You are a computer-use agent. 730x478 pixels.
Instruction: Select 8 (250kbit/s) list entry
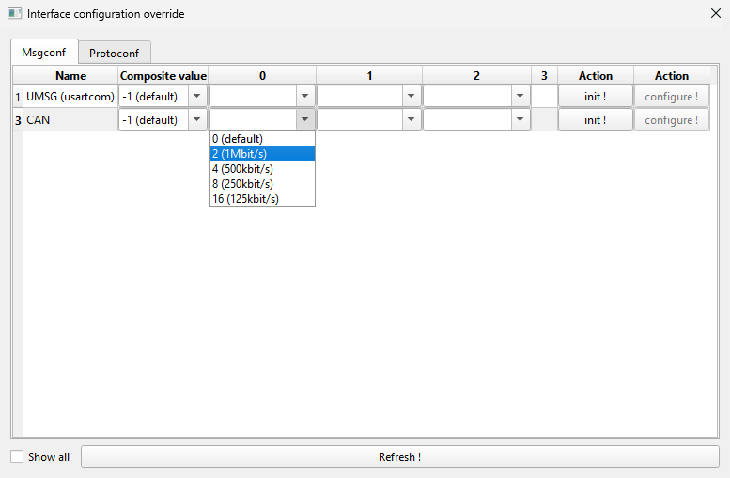pyautogui.click(x=261, y=184)
